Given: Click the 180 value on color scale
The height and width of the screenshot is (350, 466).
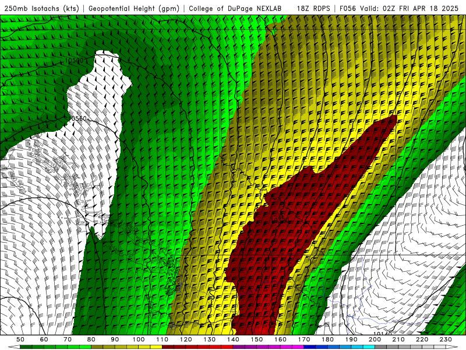Looking at the screenshot, I should (327, 339).
